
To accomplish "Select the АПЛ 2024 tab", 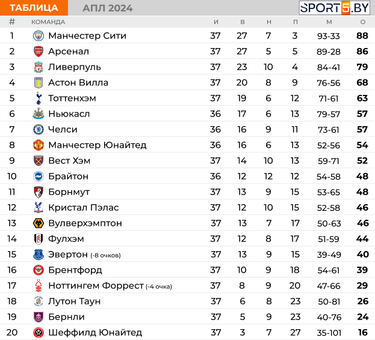I will pyautogui.click(x=107, y=8).
